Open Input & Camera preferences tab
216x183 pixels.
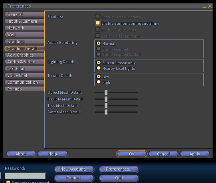24,21
